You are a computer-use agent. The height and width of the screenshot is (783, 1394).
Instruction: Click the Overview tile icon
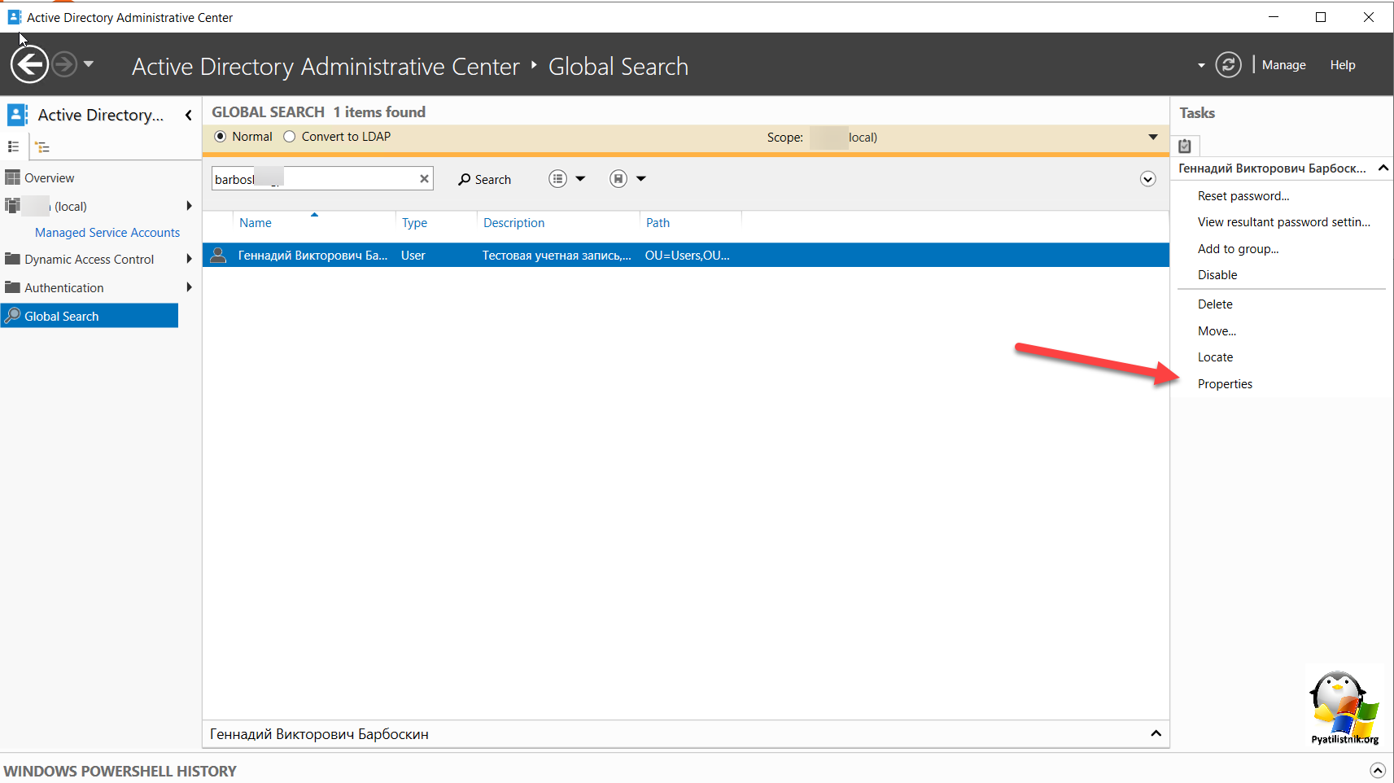click(x=12, y=177)
